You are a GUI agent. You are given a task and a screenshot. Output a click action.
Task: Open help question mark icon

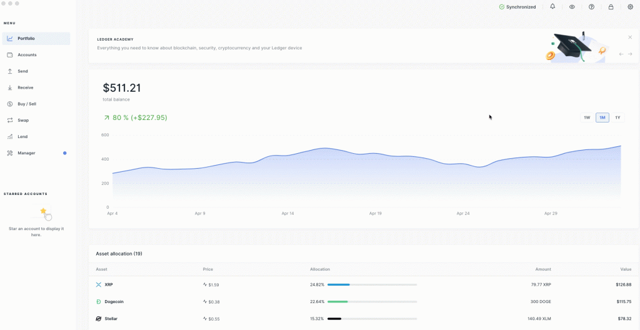click(591, 7)
